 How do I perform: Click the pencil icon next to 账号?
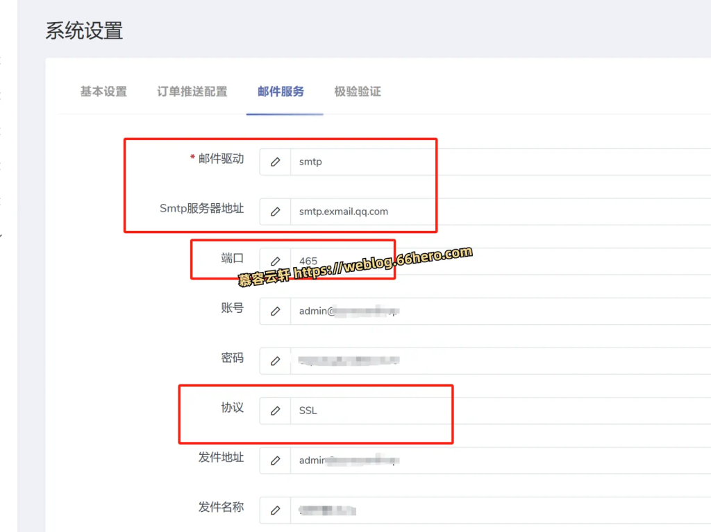[276, 311]
